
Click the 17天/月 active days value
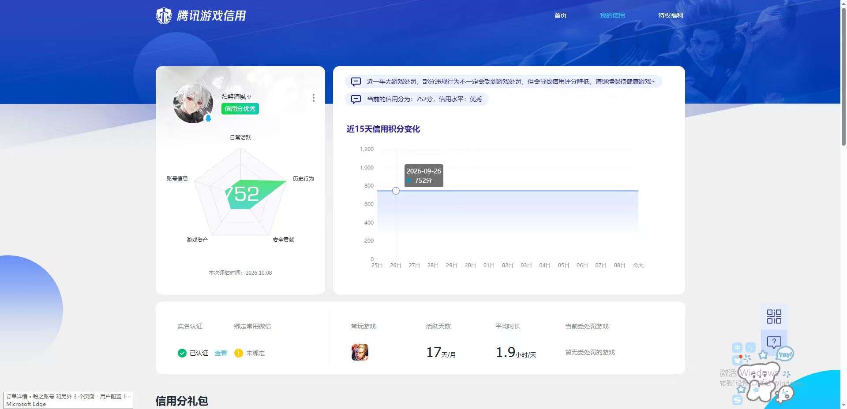[x=441, y=352]
